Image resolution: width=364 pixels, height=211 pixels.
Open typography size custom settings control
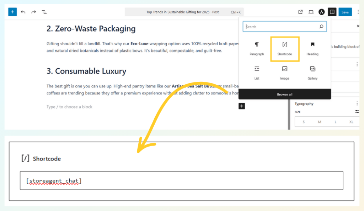tap(357, 112)
